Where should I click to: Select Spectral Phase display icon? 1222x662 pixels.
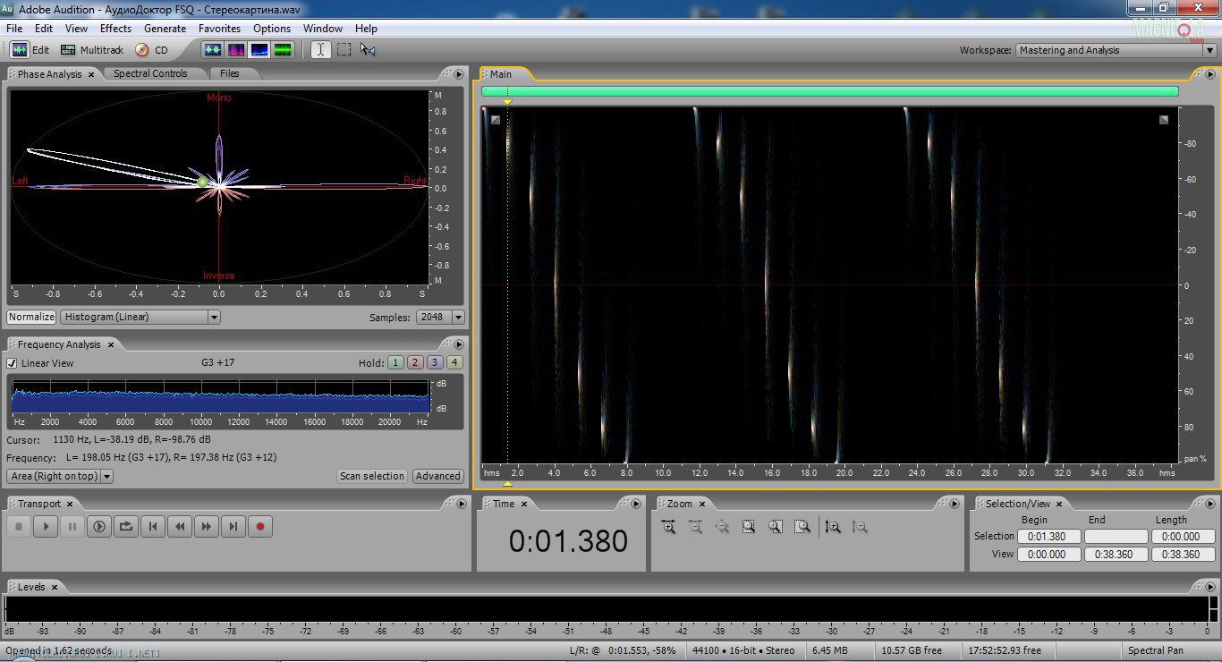283,50
